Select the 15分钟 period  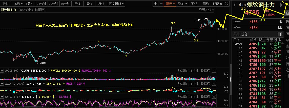point(42,4)
